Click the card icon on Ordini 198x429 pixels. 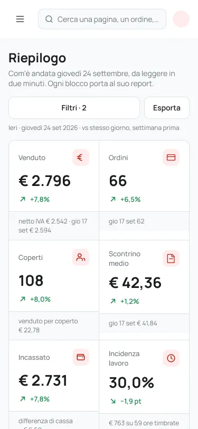coord(171,157)
